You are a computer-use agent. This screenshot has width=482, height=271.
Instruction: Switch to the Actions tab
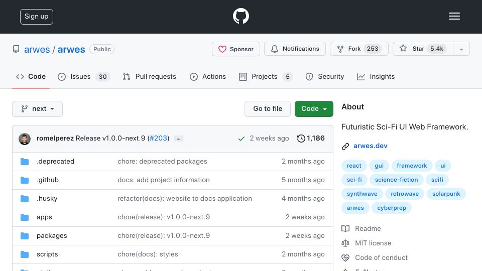pyautogui.click(x=208, y=76)
